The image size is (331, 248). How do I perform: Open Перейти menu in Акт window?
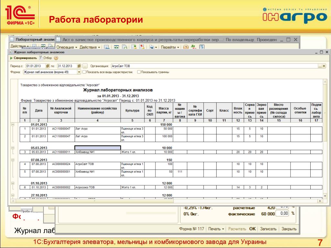click(x=170, y=47)
